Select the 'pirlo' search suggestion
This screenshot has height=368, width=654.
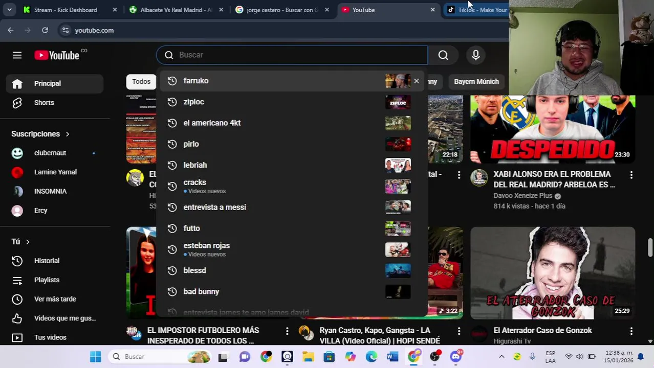(292, 144)
